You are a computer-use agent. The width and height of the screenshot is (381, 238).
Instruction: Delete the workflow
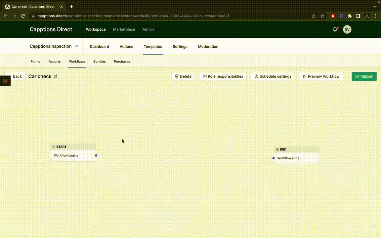(x=183, y=76)
